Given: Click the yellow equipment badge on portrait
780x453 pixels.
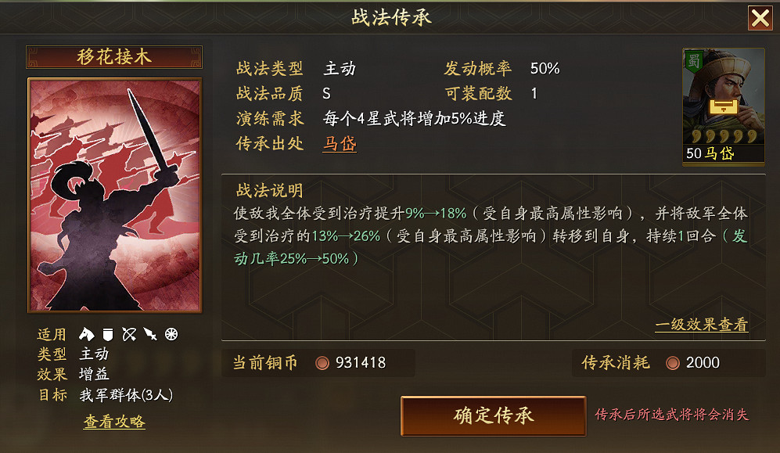Looking at the screenshot, I should (x=723, y=106).
